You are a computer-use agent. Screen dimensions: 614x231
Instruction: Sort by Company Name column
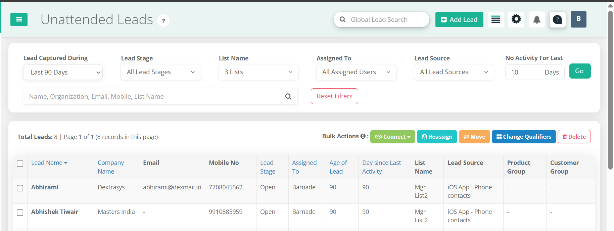111,167
